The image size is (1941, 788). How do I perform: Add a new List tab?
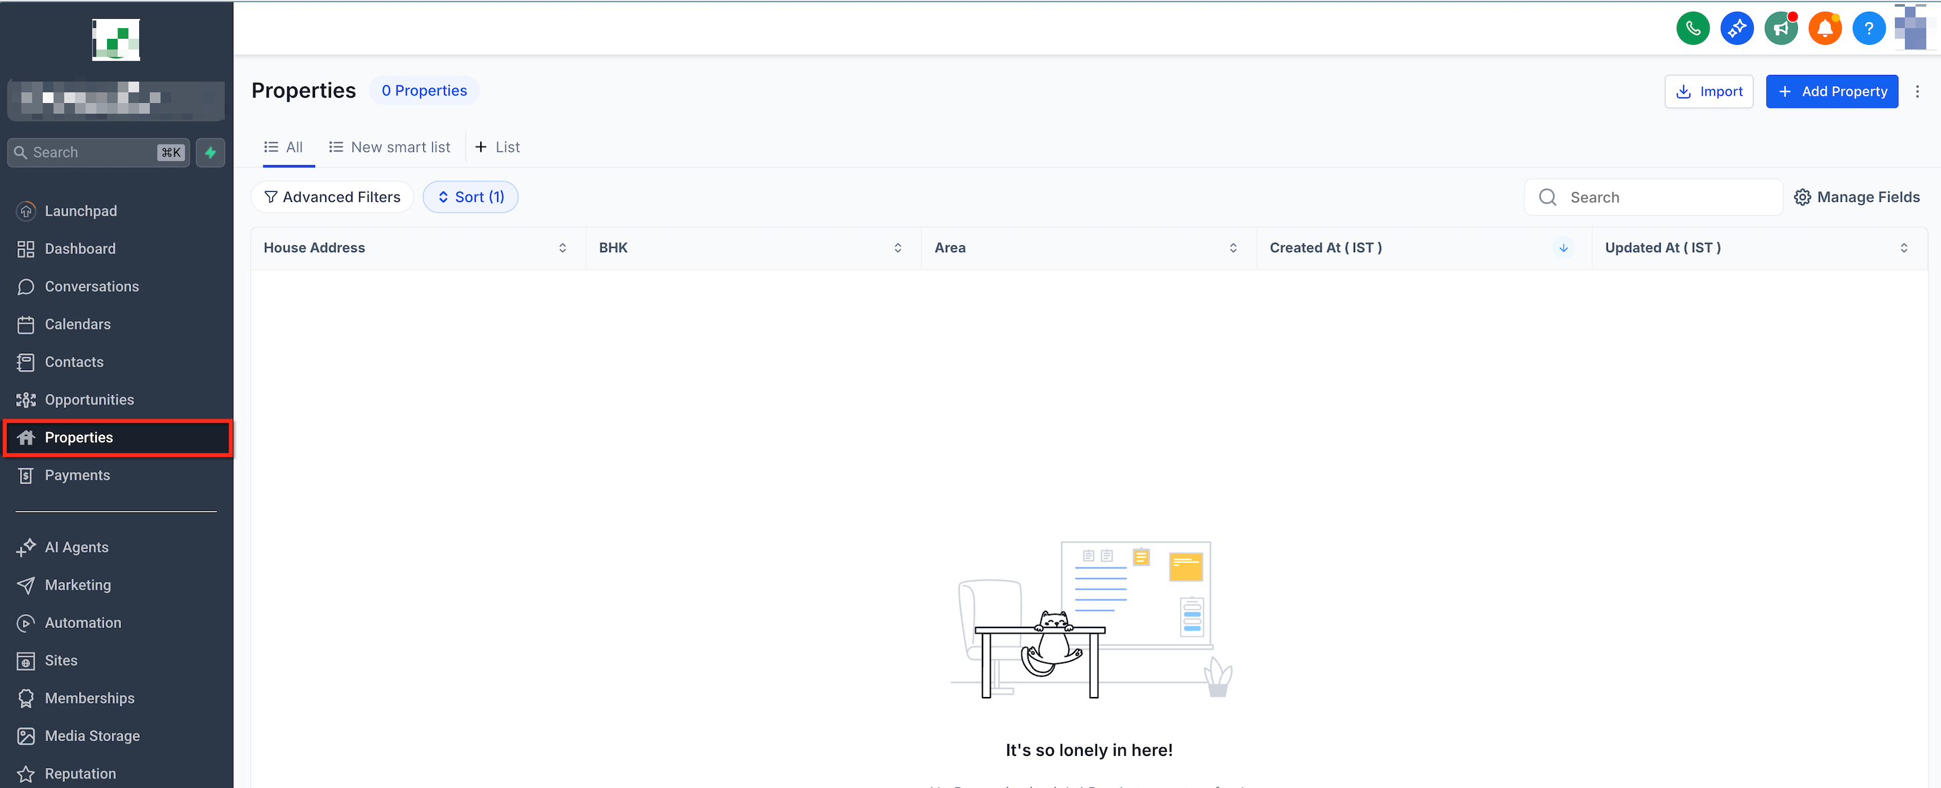498,147
